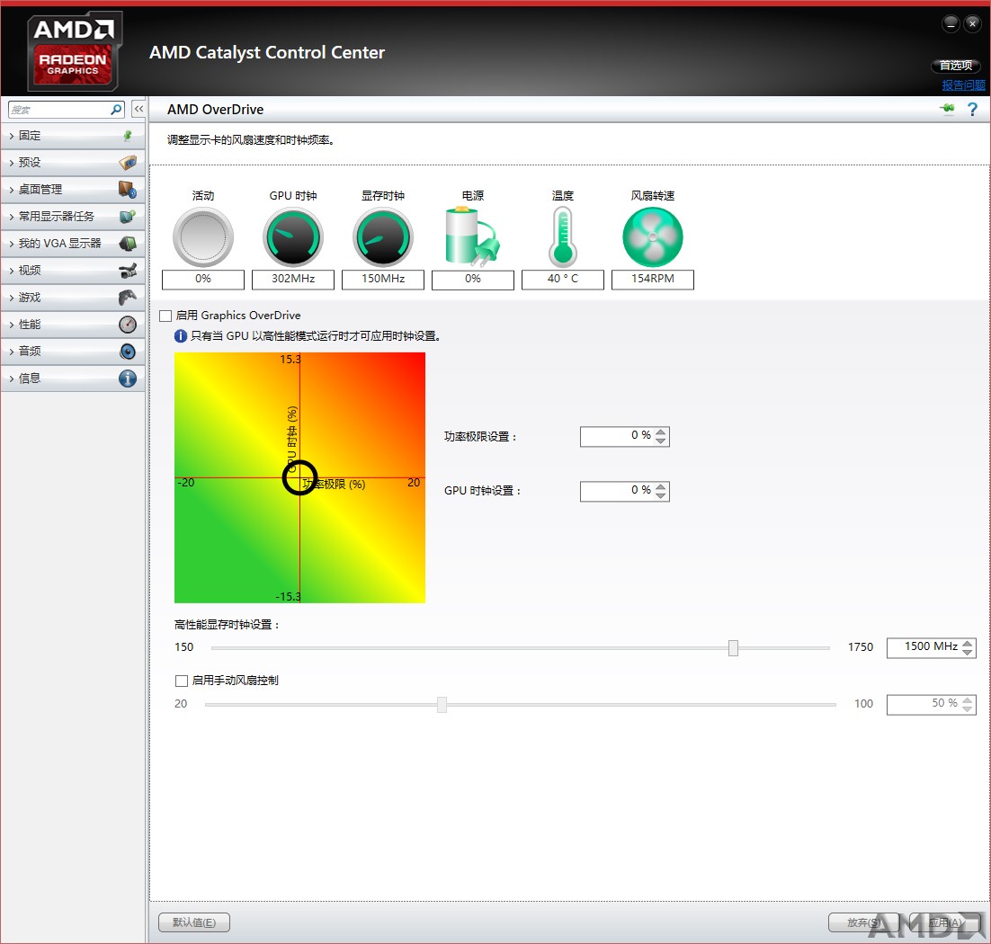Click the 1750 maximum label of the memory slider
This screenshot has width=991, height=944.
click(861, 647)
